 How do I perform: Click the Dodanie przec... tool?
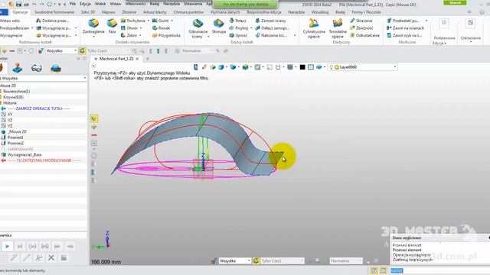click(53, 21)
